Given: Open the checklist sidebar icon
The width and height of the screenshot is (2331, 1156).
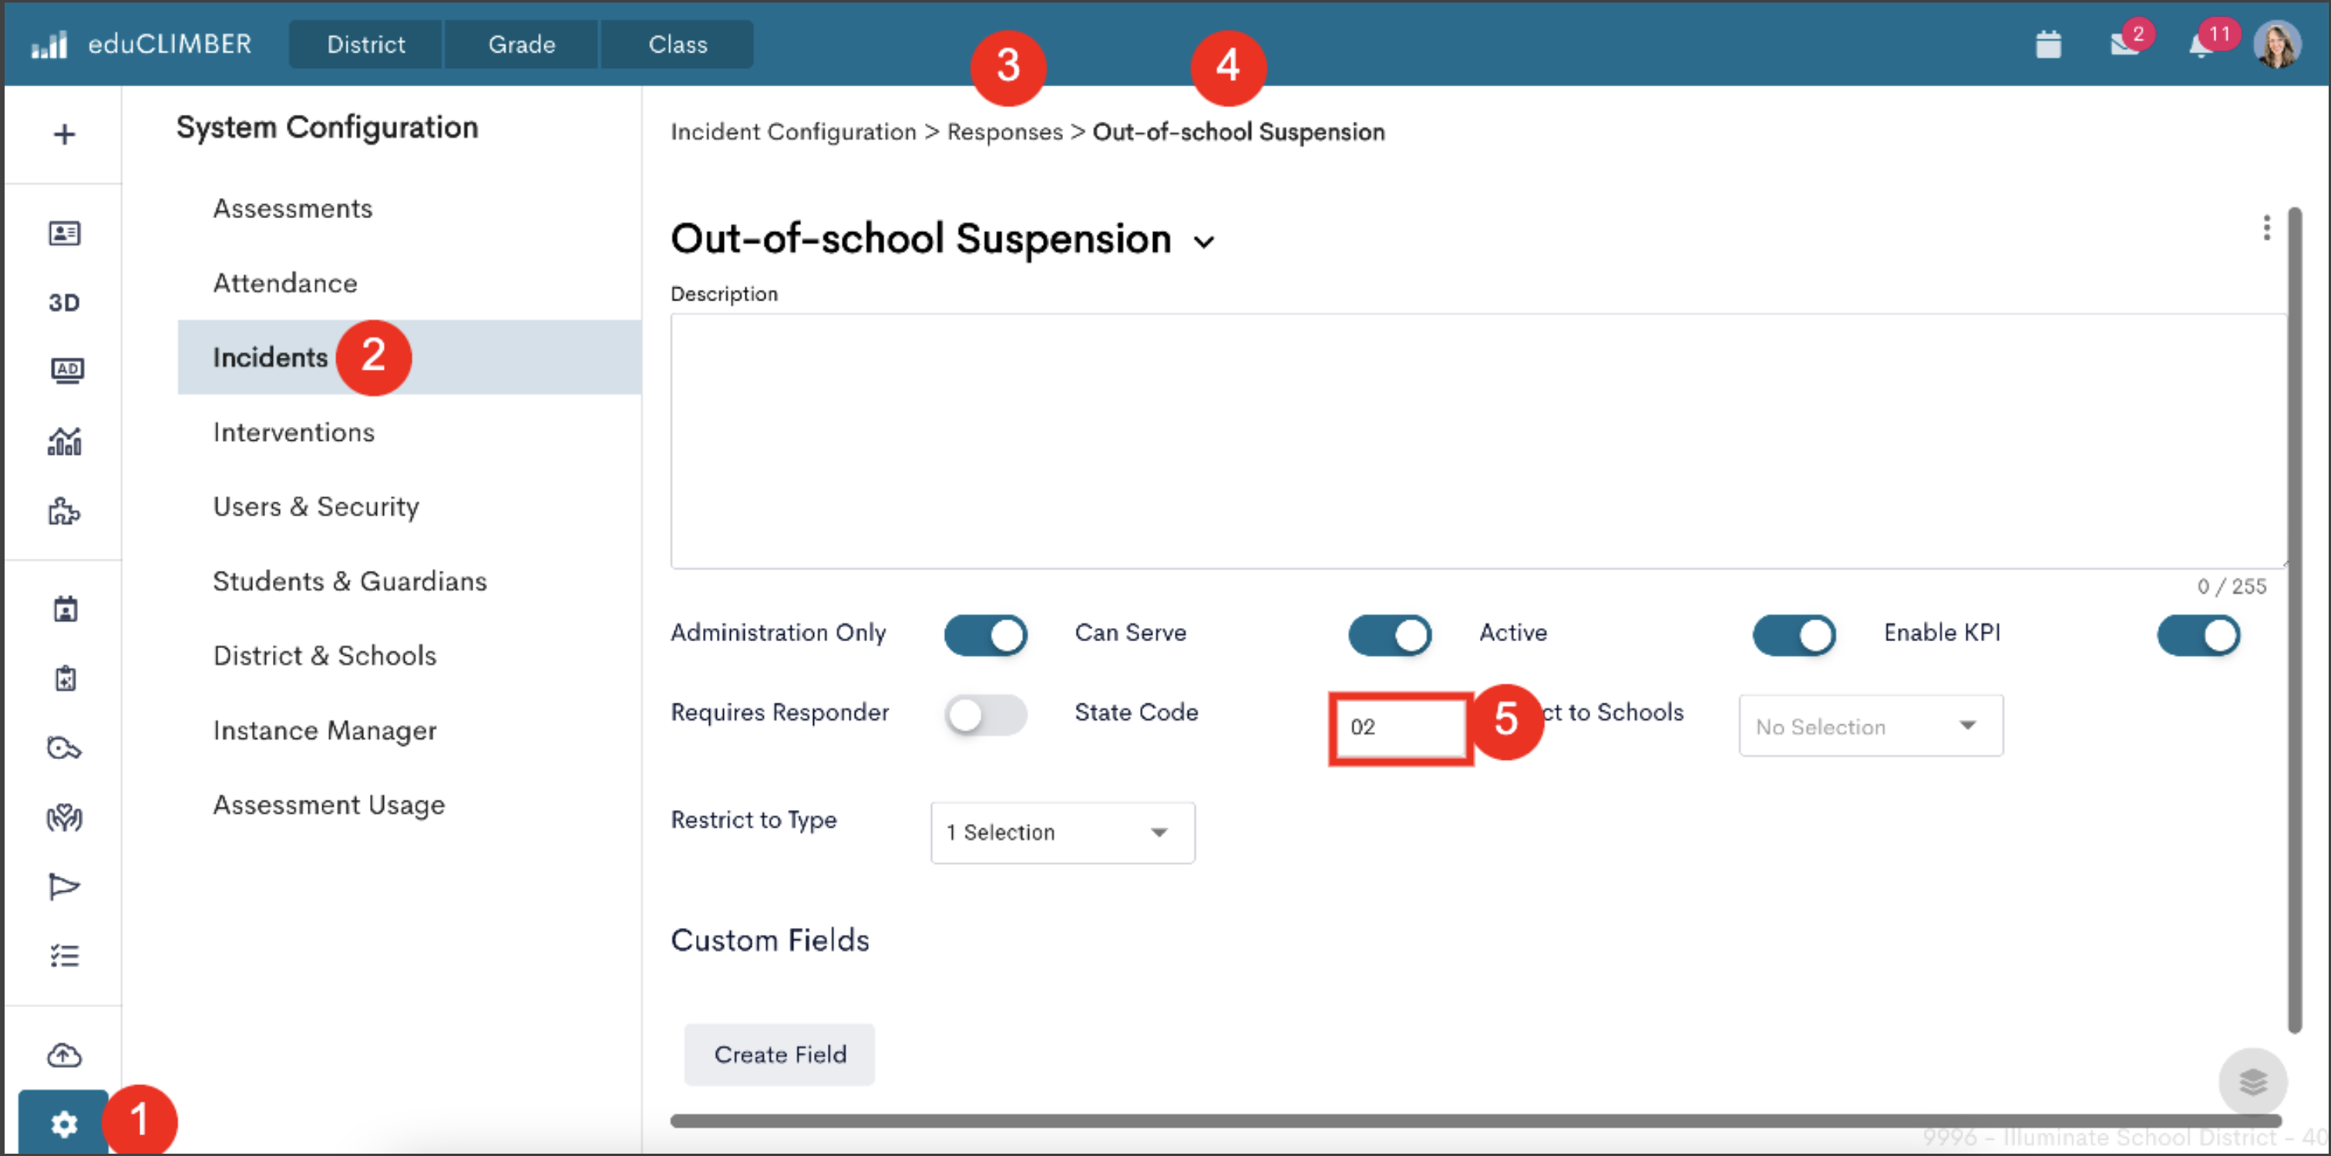Looking at the screenshot, I should (64, 955).
